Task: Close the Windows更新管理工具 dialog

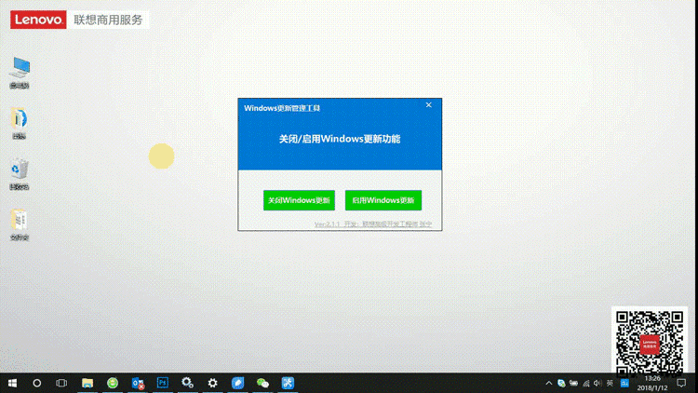Action: click(x=429, y=105)
